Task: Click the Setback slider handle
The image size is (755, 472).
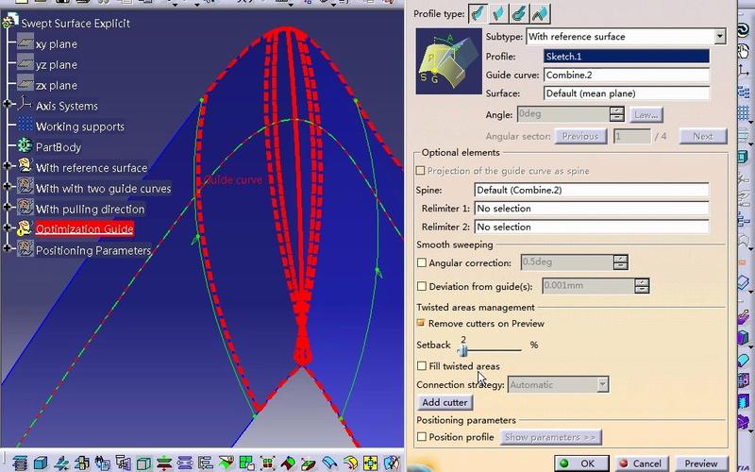Action: pyautogui.click(x=463, y=350)
